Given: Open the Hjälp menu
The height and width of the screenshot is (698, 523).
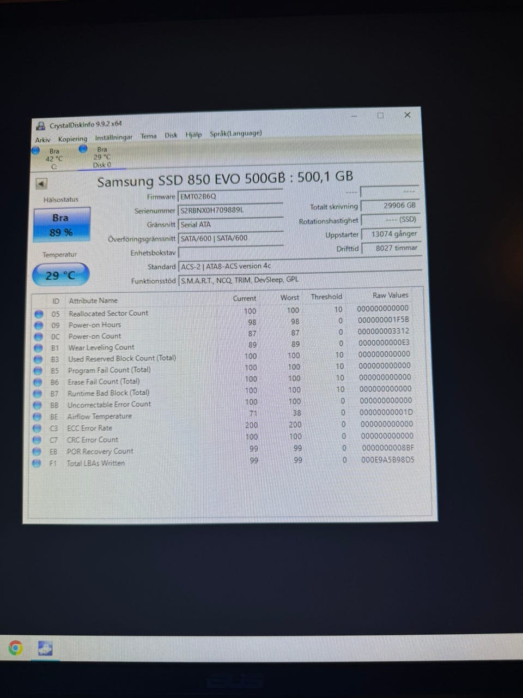Looking at the screenshot, I should (x=193, y=135).
